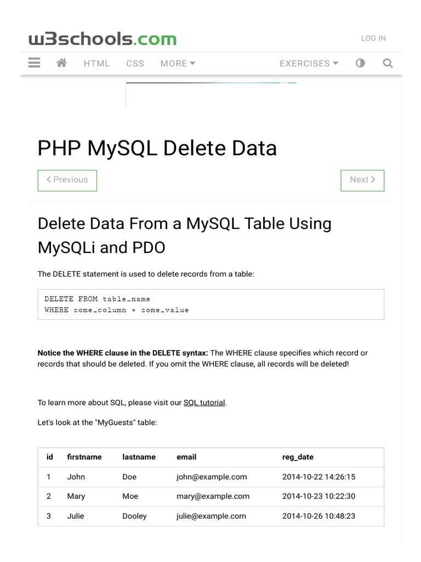Screen dimensions: 421x562
Task: Open the CSS tutorial menu item
Action: [135, 64]
